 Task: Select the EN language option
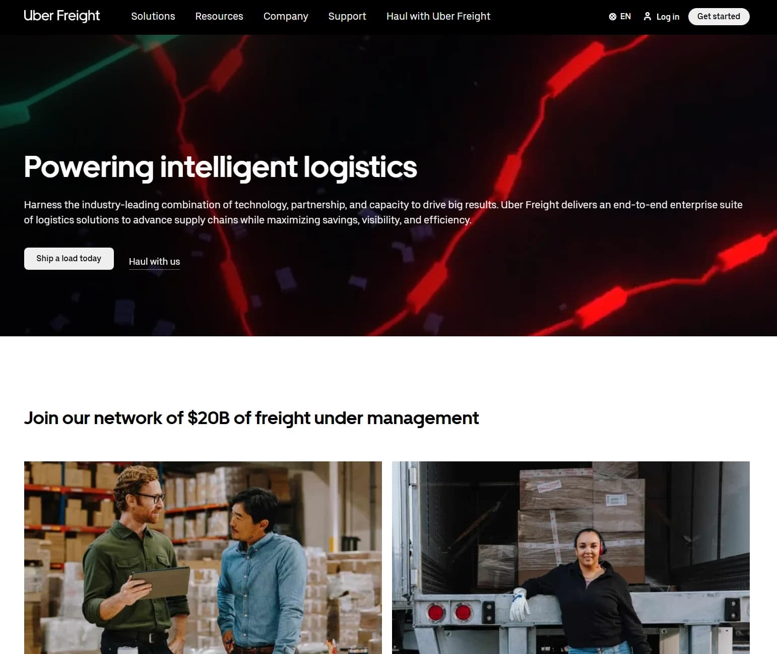click(x=625, y=17)
